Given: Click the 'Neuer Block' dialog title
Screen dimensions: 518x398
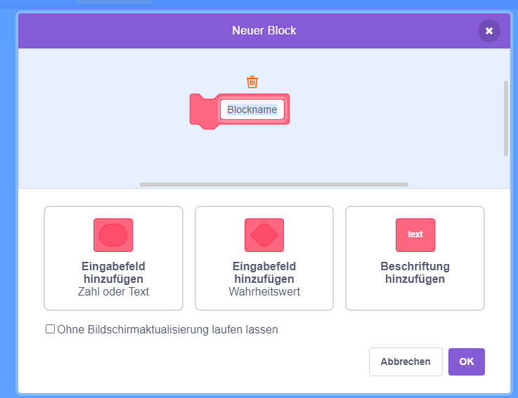Looking at the screenshot, I should 264,30.
